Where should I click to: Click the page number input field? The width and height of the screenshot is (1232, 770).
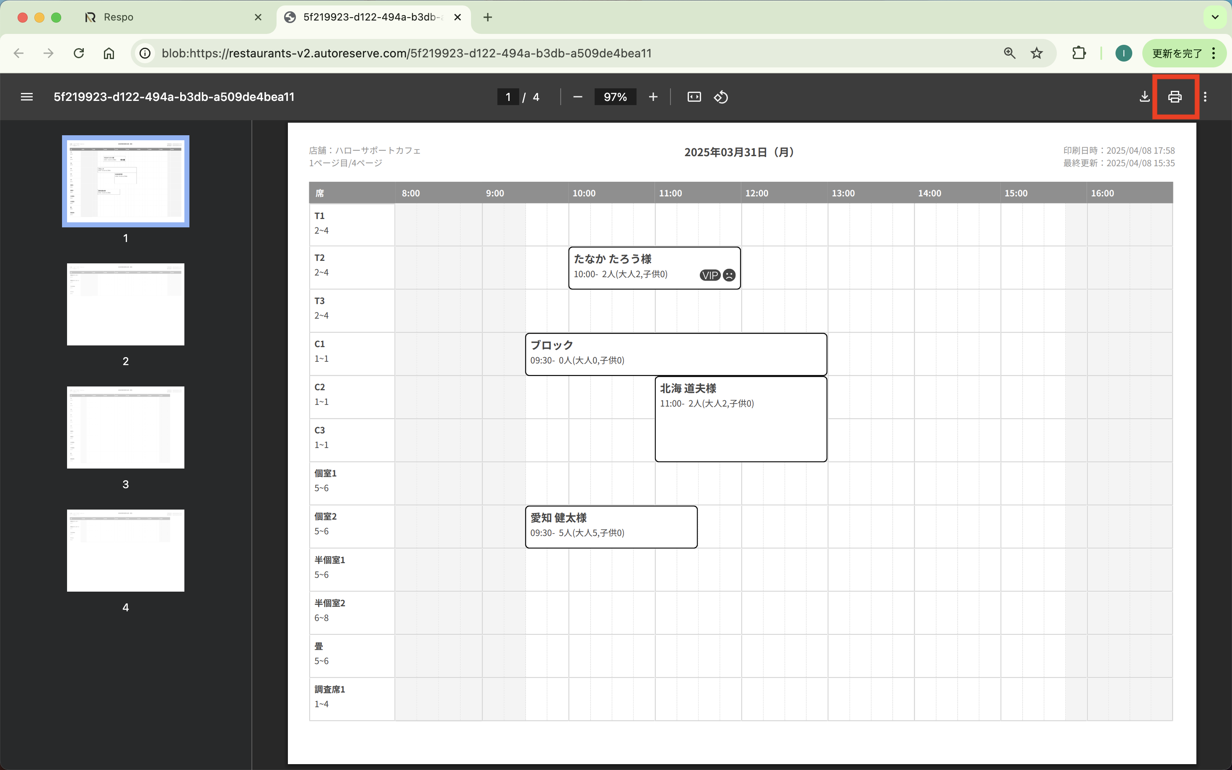point(507,97)
